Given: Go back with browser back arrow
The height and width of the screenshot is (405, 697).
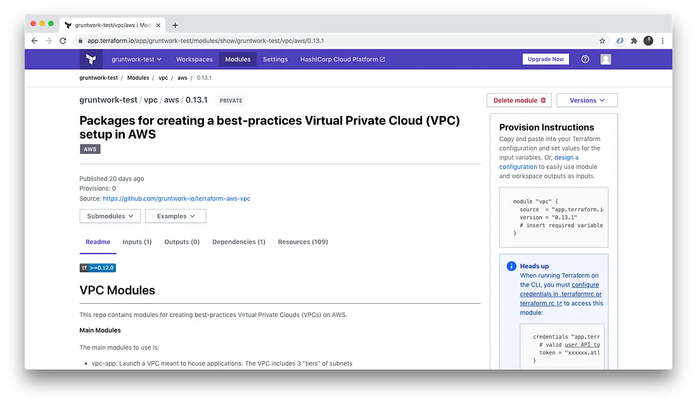Looking at the screenshot, I should tap(35, 41).
